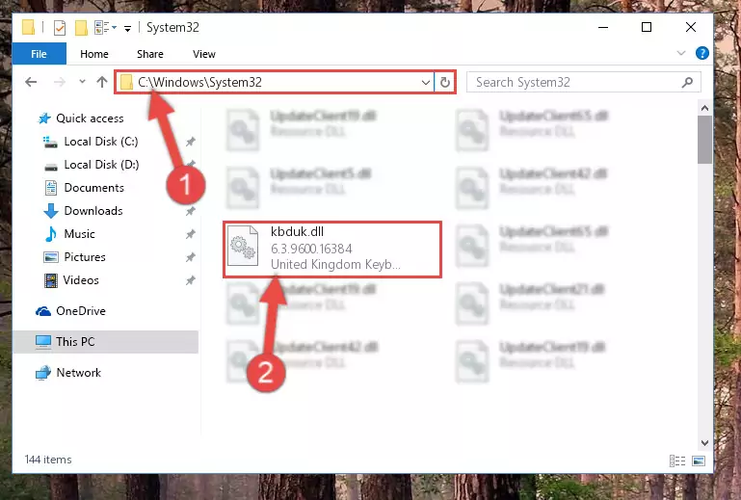Maximize the System32 window

[x=647, y=27]
